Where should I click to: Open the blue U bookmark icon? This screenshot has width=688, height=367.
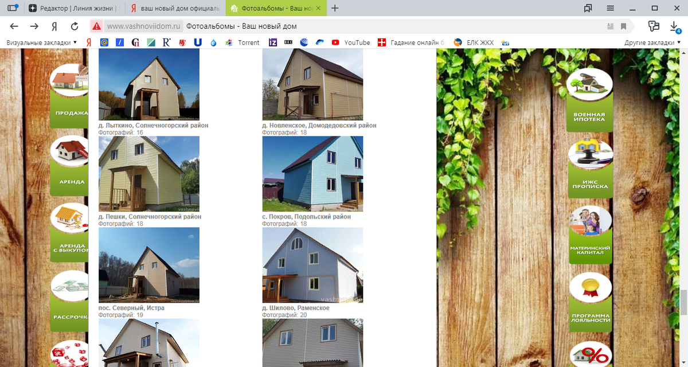(x=198, y=42)
